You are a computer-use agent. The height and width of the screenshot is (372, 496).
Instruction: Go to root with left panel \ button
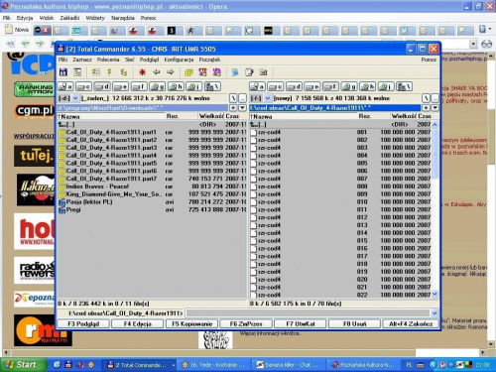tap(233, 98)
